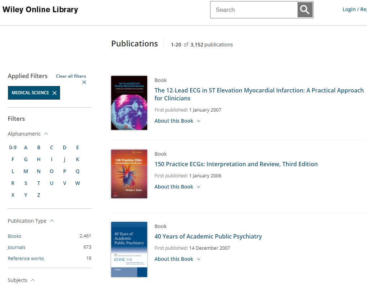Viewport: 367px width, 286px height.
Task: Filter publications by Reference works
Action: pos(26,258)
